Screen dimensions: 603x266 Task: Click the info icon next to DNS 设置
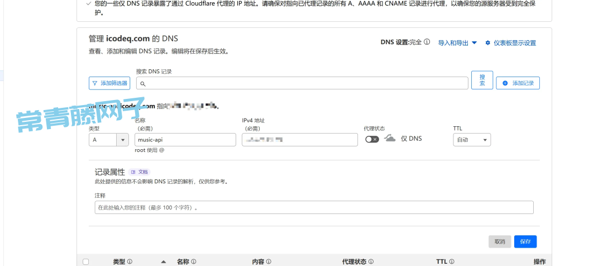click(x=427, y=42)
